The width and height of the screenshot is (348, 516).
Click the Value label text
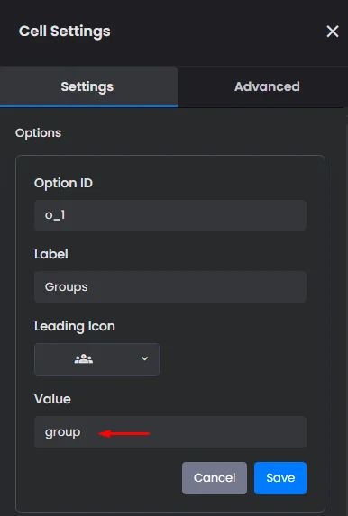point(52,399)
